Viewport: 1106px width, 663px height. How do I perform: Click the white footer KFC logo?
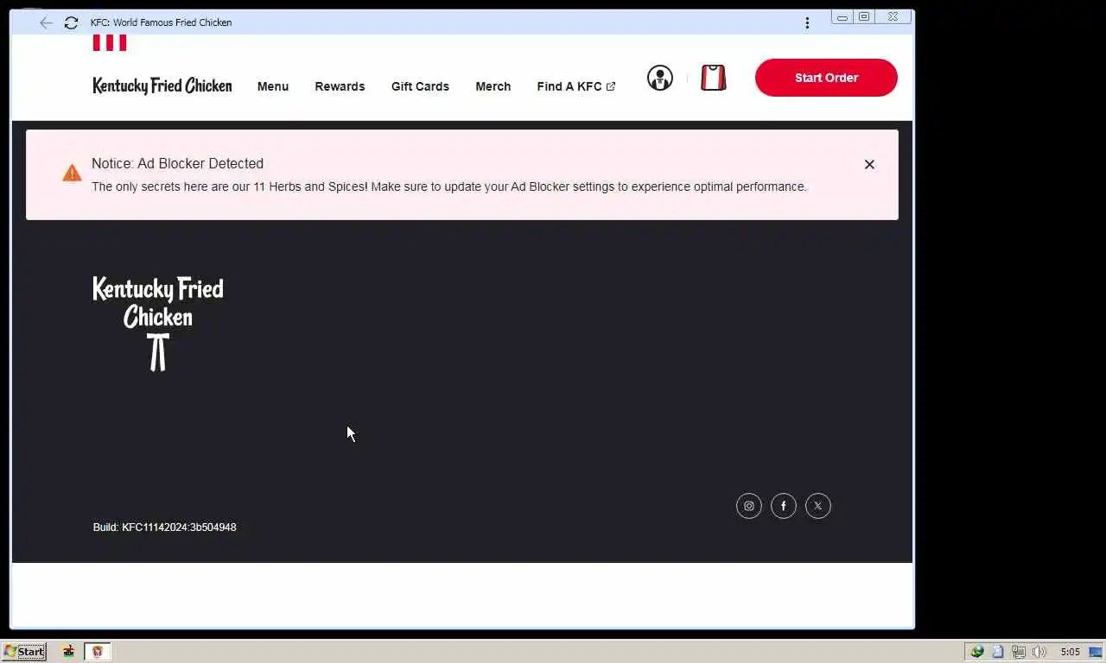158,324
